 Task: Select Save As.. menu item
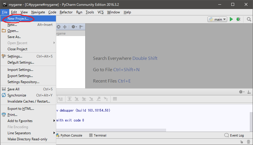click(x=28, y=37)
